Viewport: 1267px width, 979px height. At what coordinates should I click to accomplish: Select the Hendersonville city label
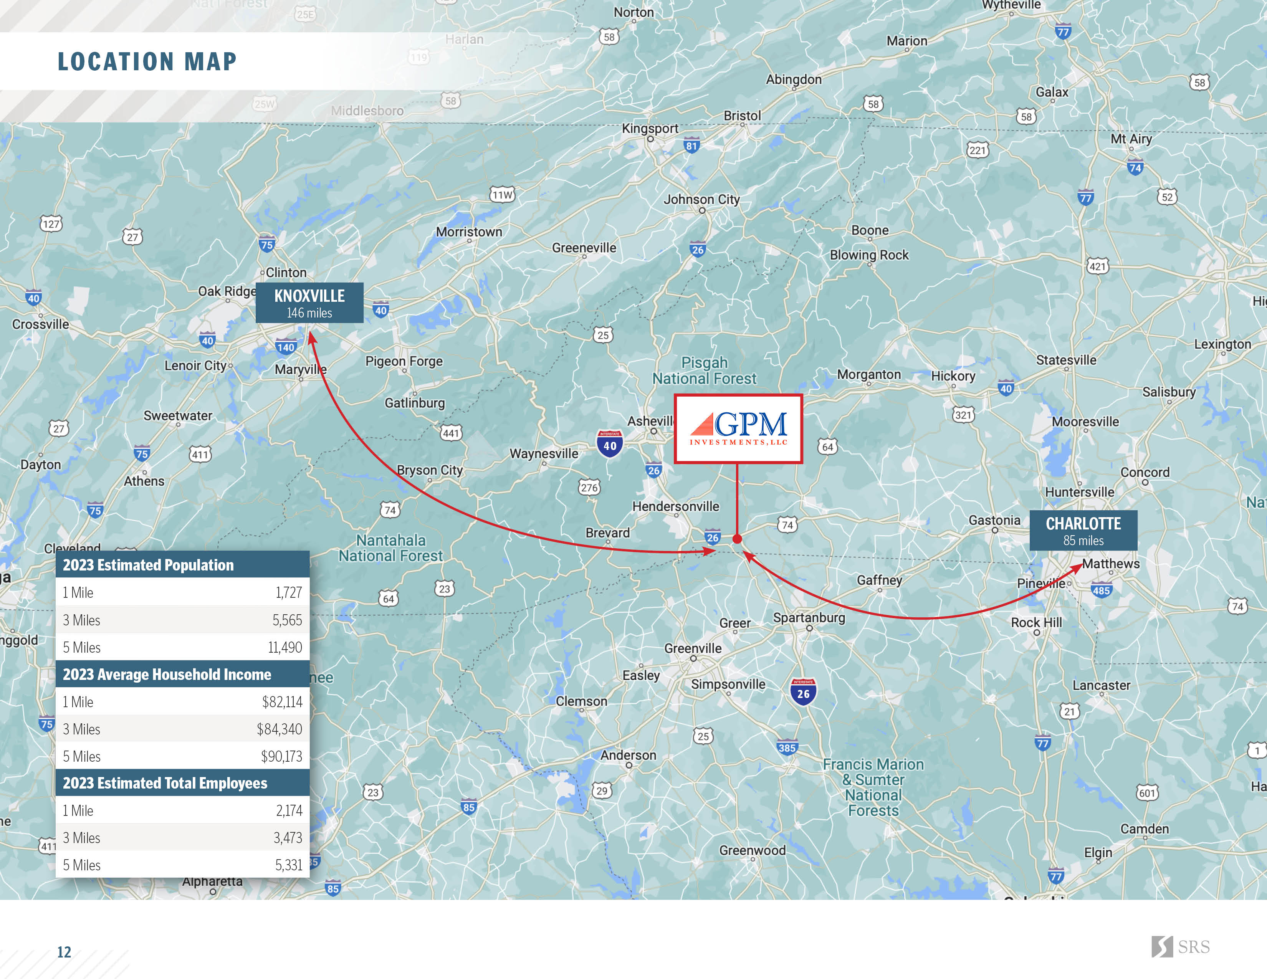click(675, 506)
